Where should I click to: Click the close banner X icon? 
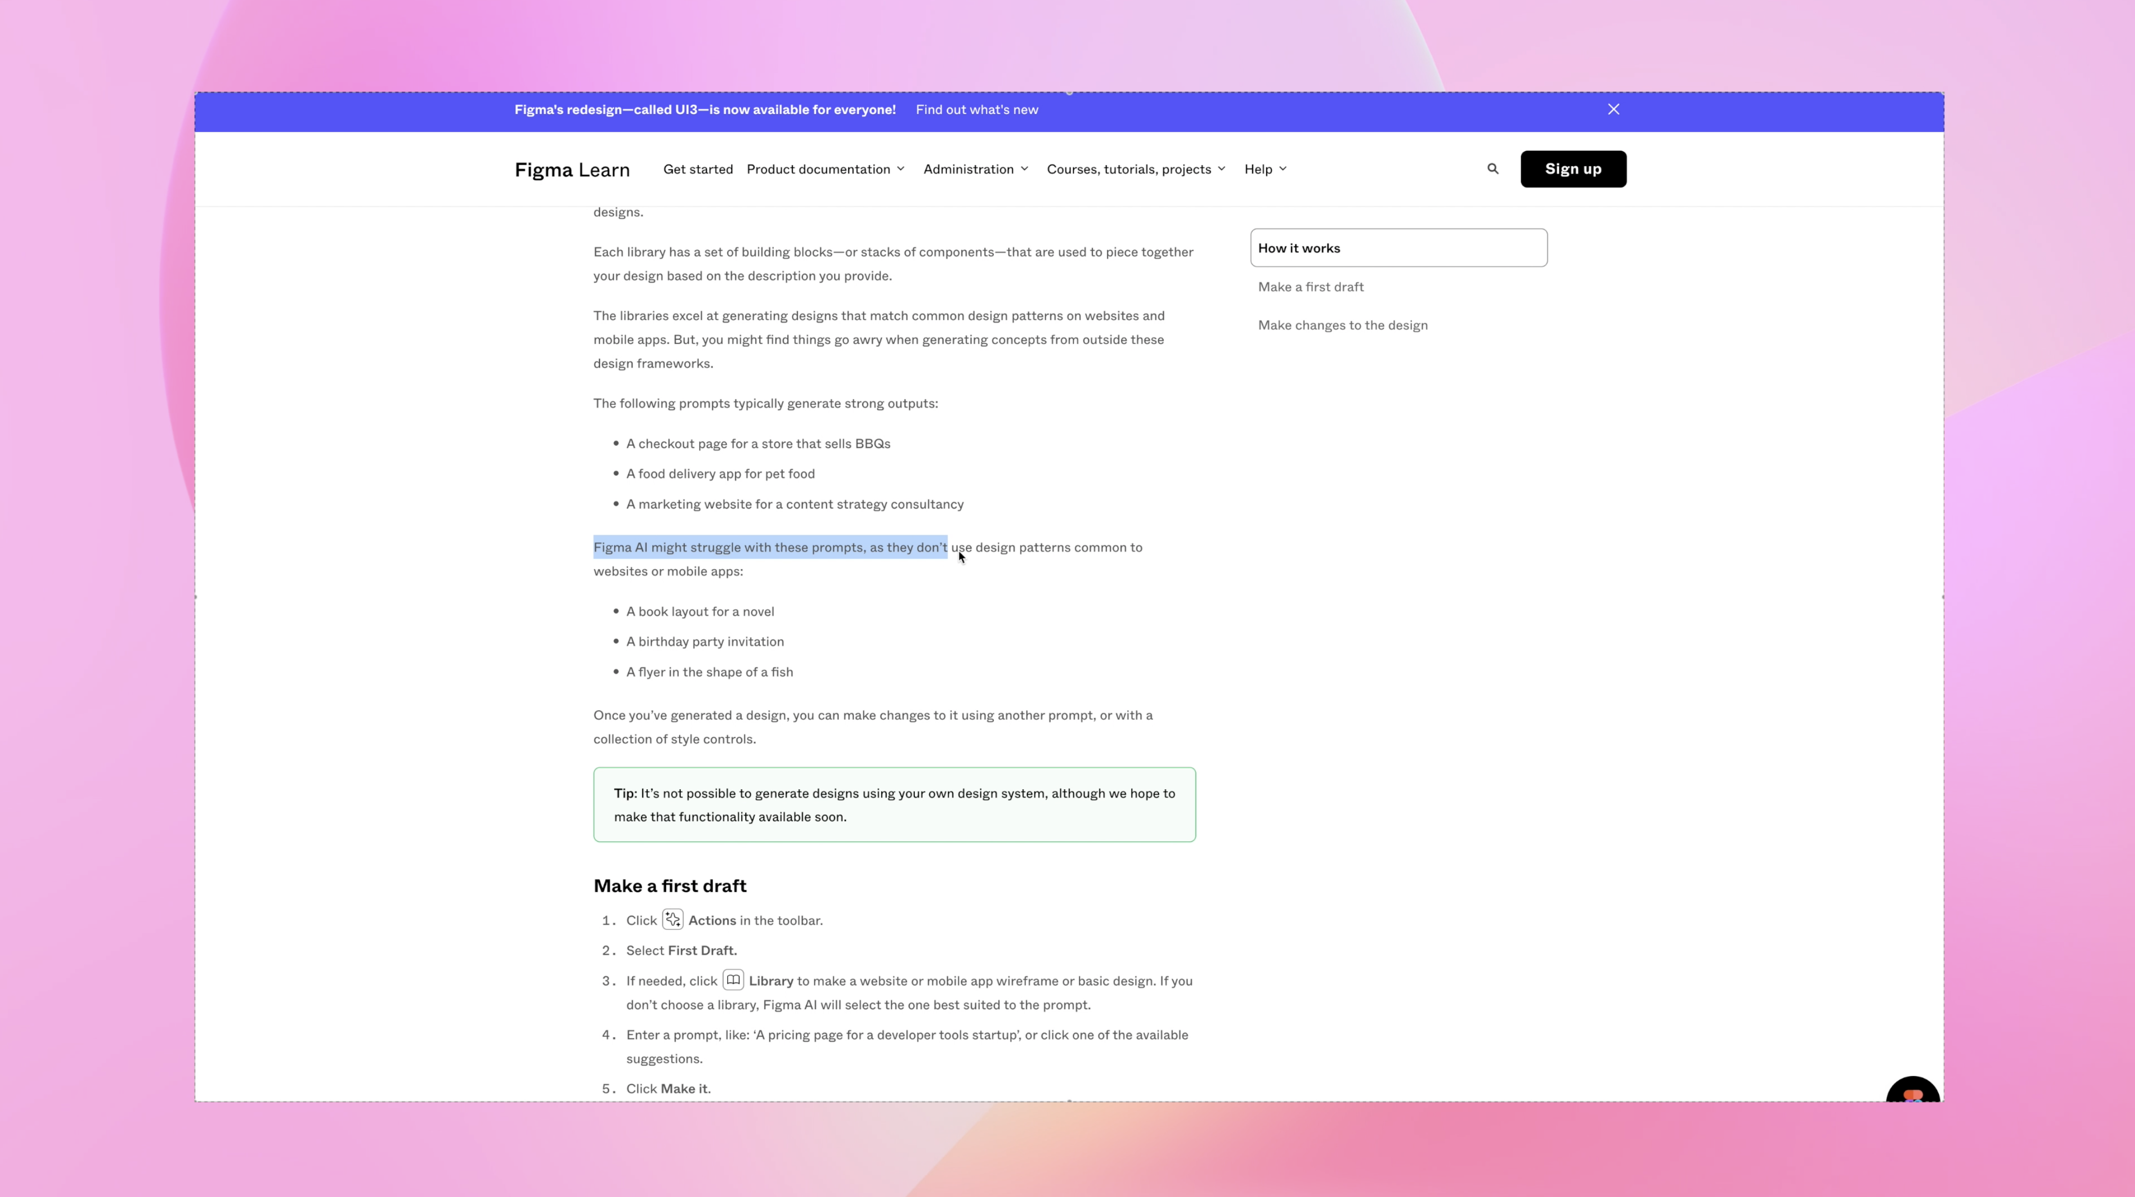1613,109
